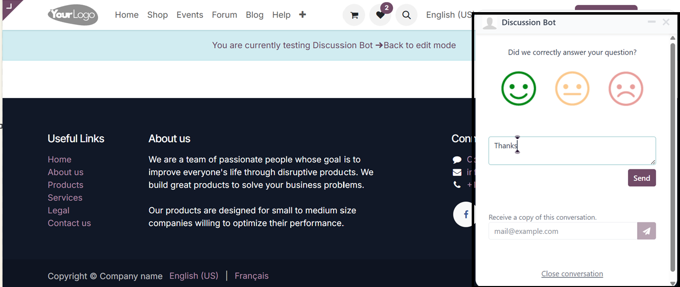680x287 pixels.
Task: Go to the Forum menu item
Action: click(224, 15)
